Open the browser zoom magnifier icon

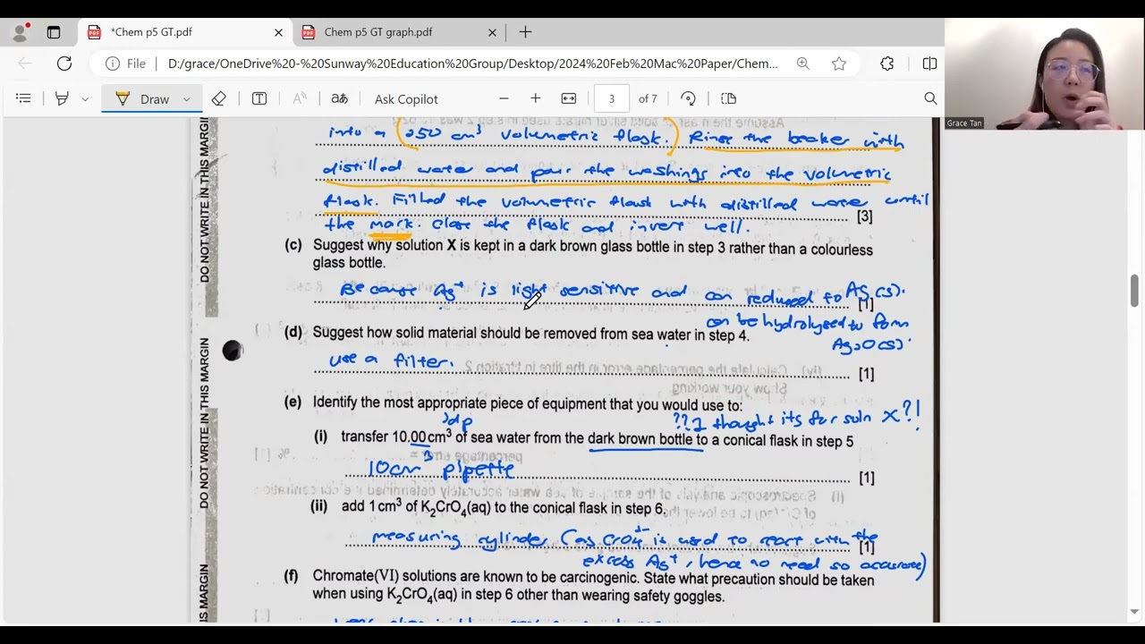coord(803,64)
